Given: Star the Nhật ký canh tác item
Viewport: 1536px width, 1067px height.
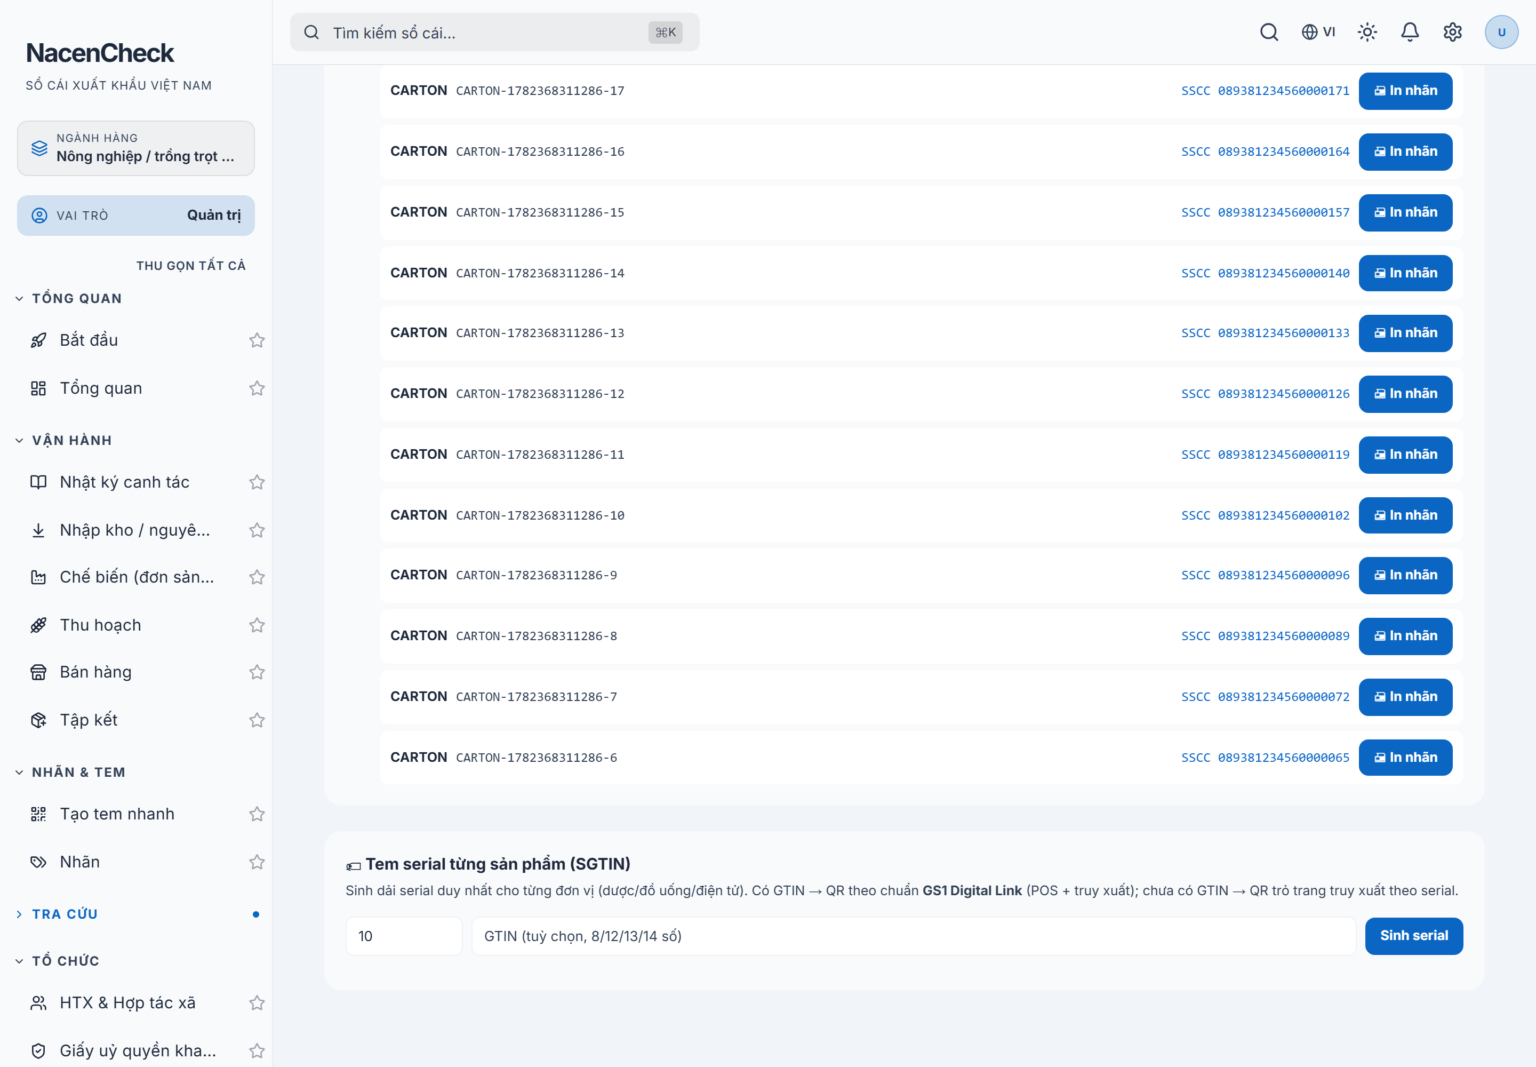Looking at the screenshot, I should pos(257,482).
